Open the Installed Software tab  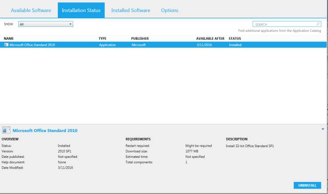coord(131,10)
